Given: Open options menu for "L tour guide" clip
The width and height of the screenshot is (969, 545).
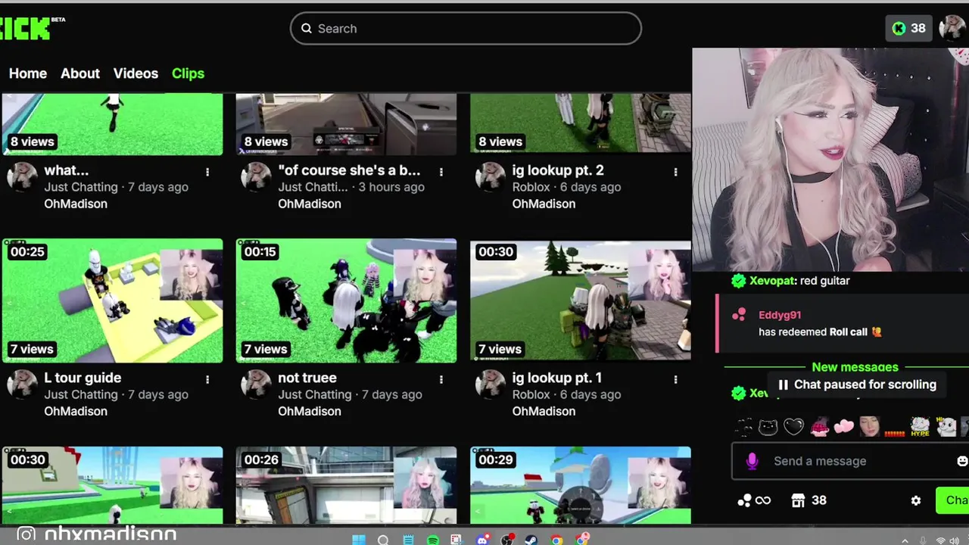Looking at the screenshot, I should [207, 379].
